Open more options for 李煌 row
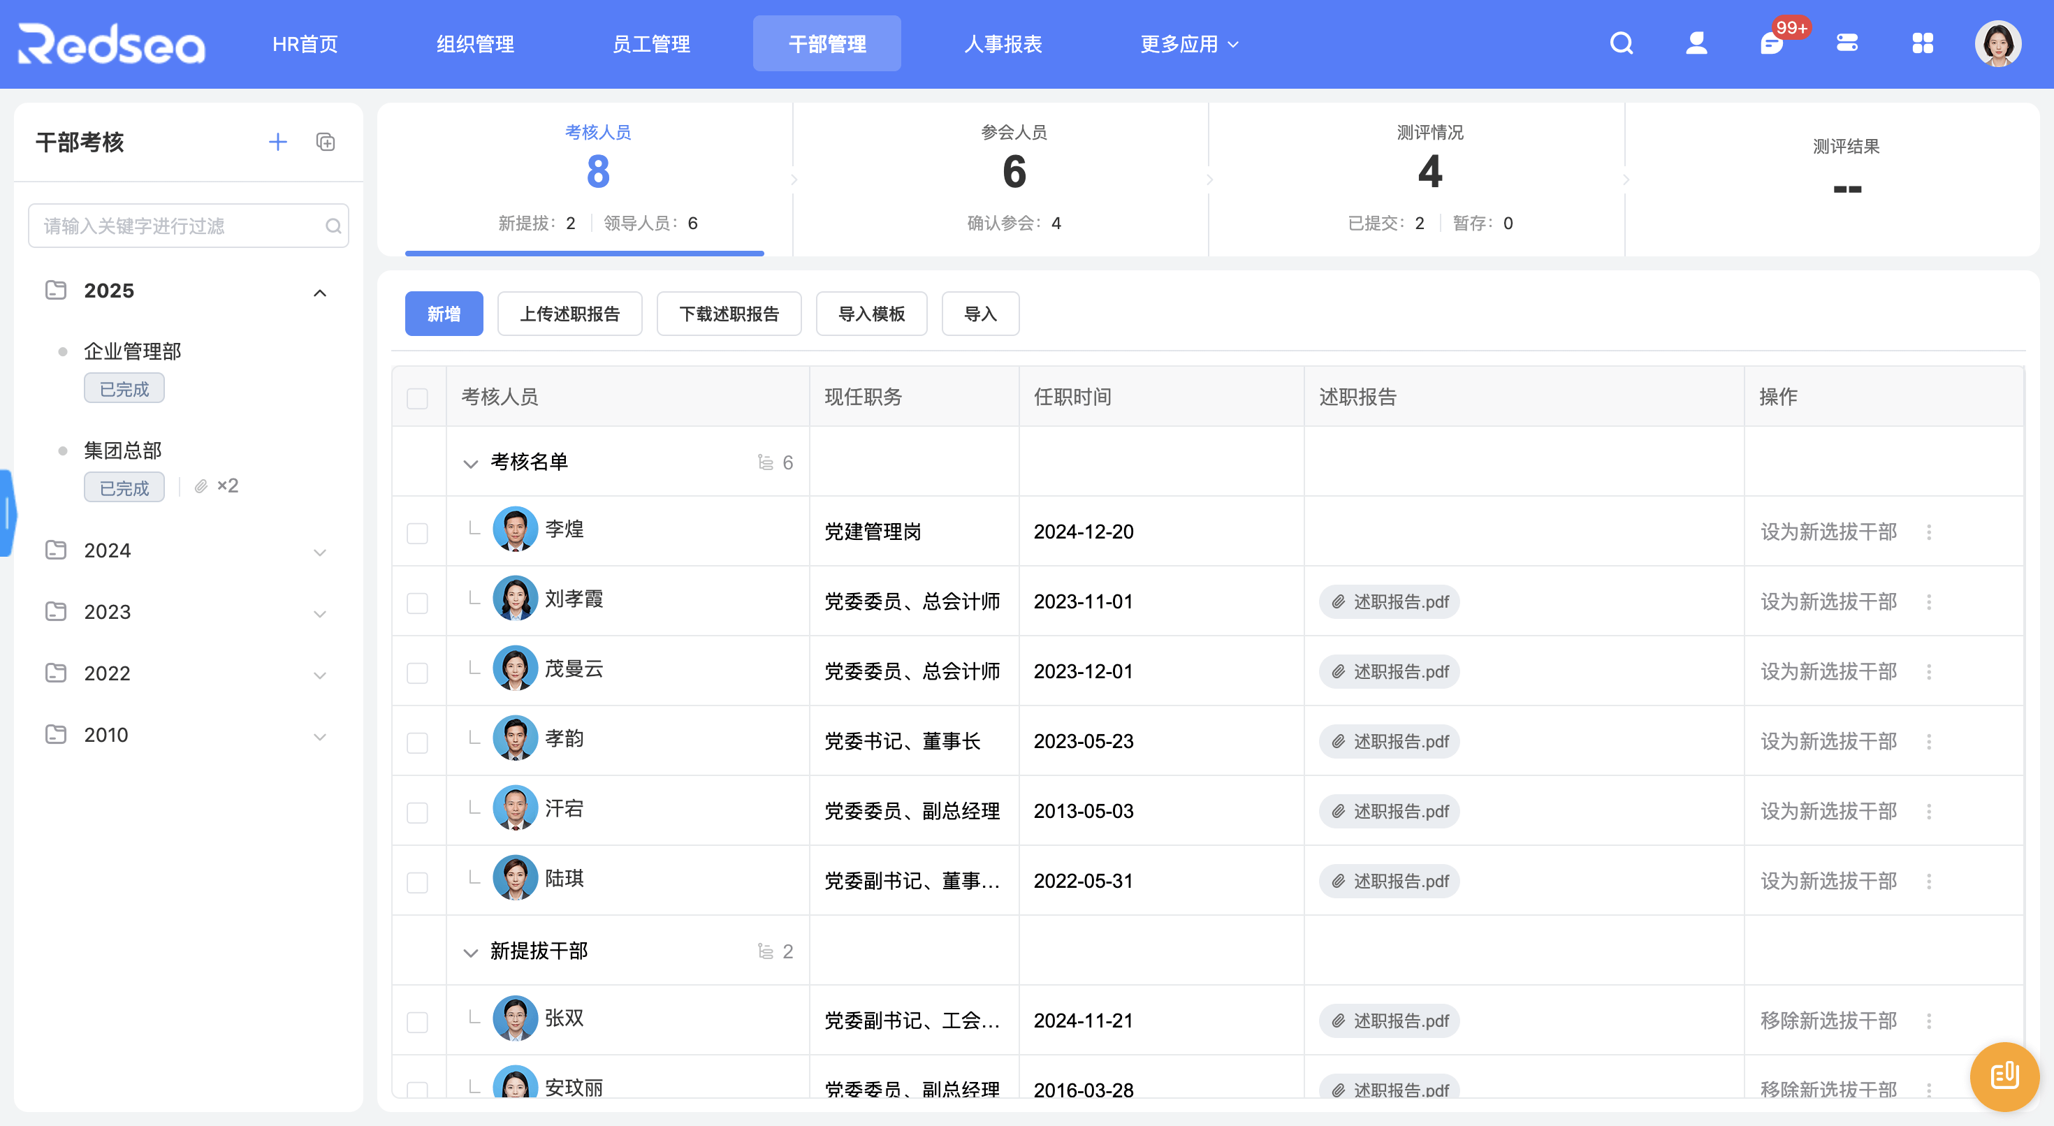The image size is (2054, 1126). [1929, 532]
